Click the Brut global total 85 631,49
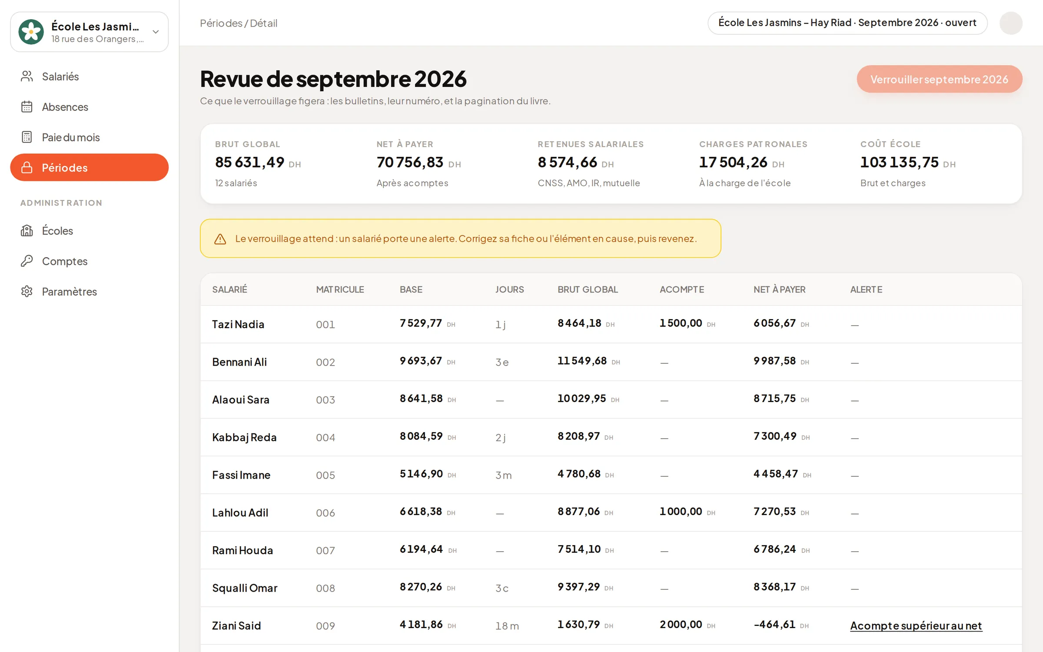The image size is (1043, 652). point(249,162)
